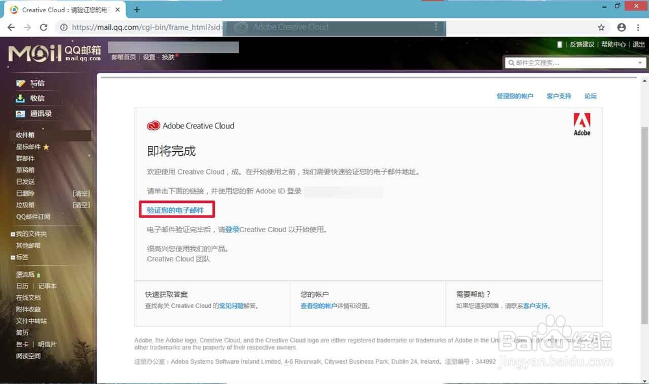Click the Creative Cloud logo icon
This screenshot has width=649, height=384.
coord(154,125)
